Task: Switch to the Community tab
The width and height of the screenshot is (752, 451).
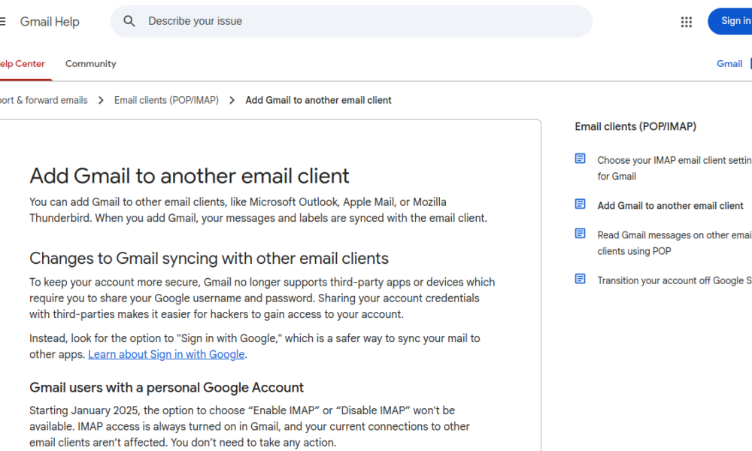Action: (x=91, y=64)
